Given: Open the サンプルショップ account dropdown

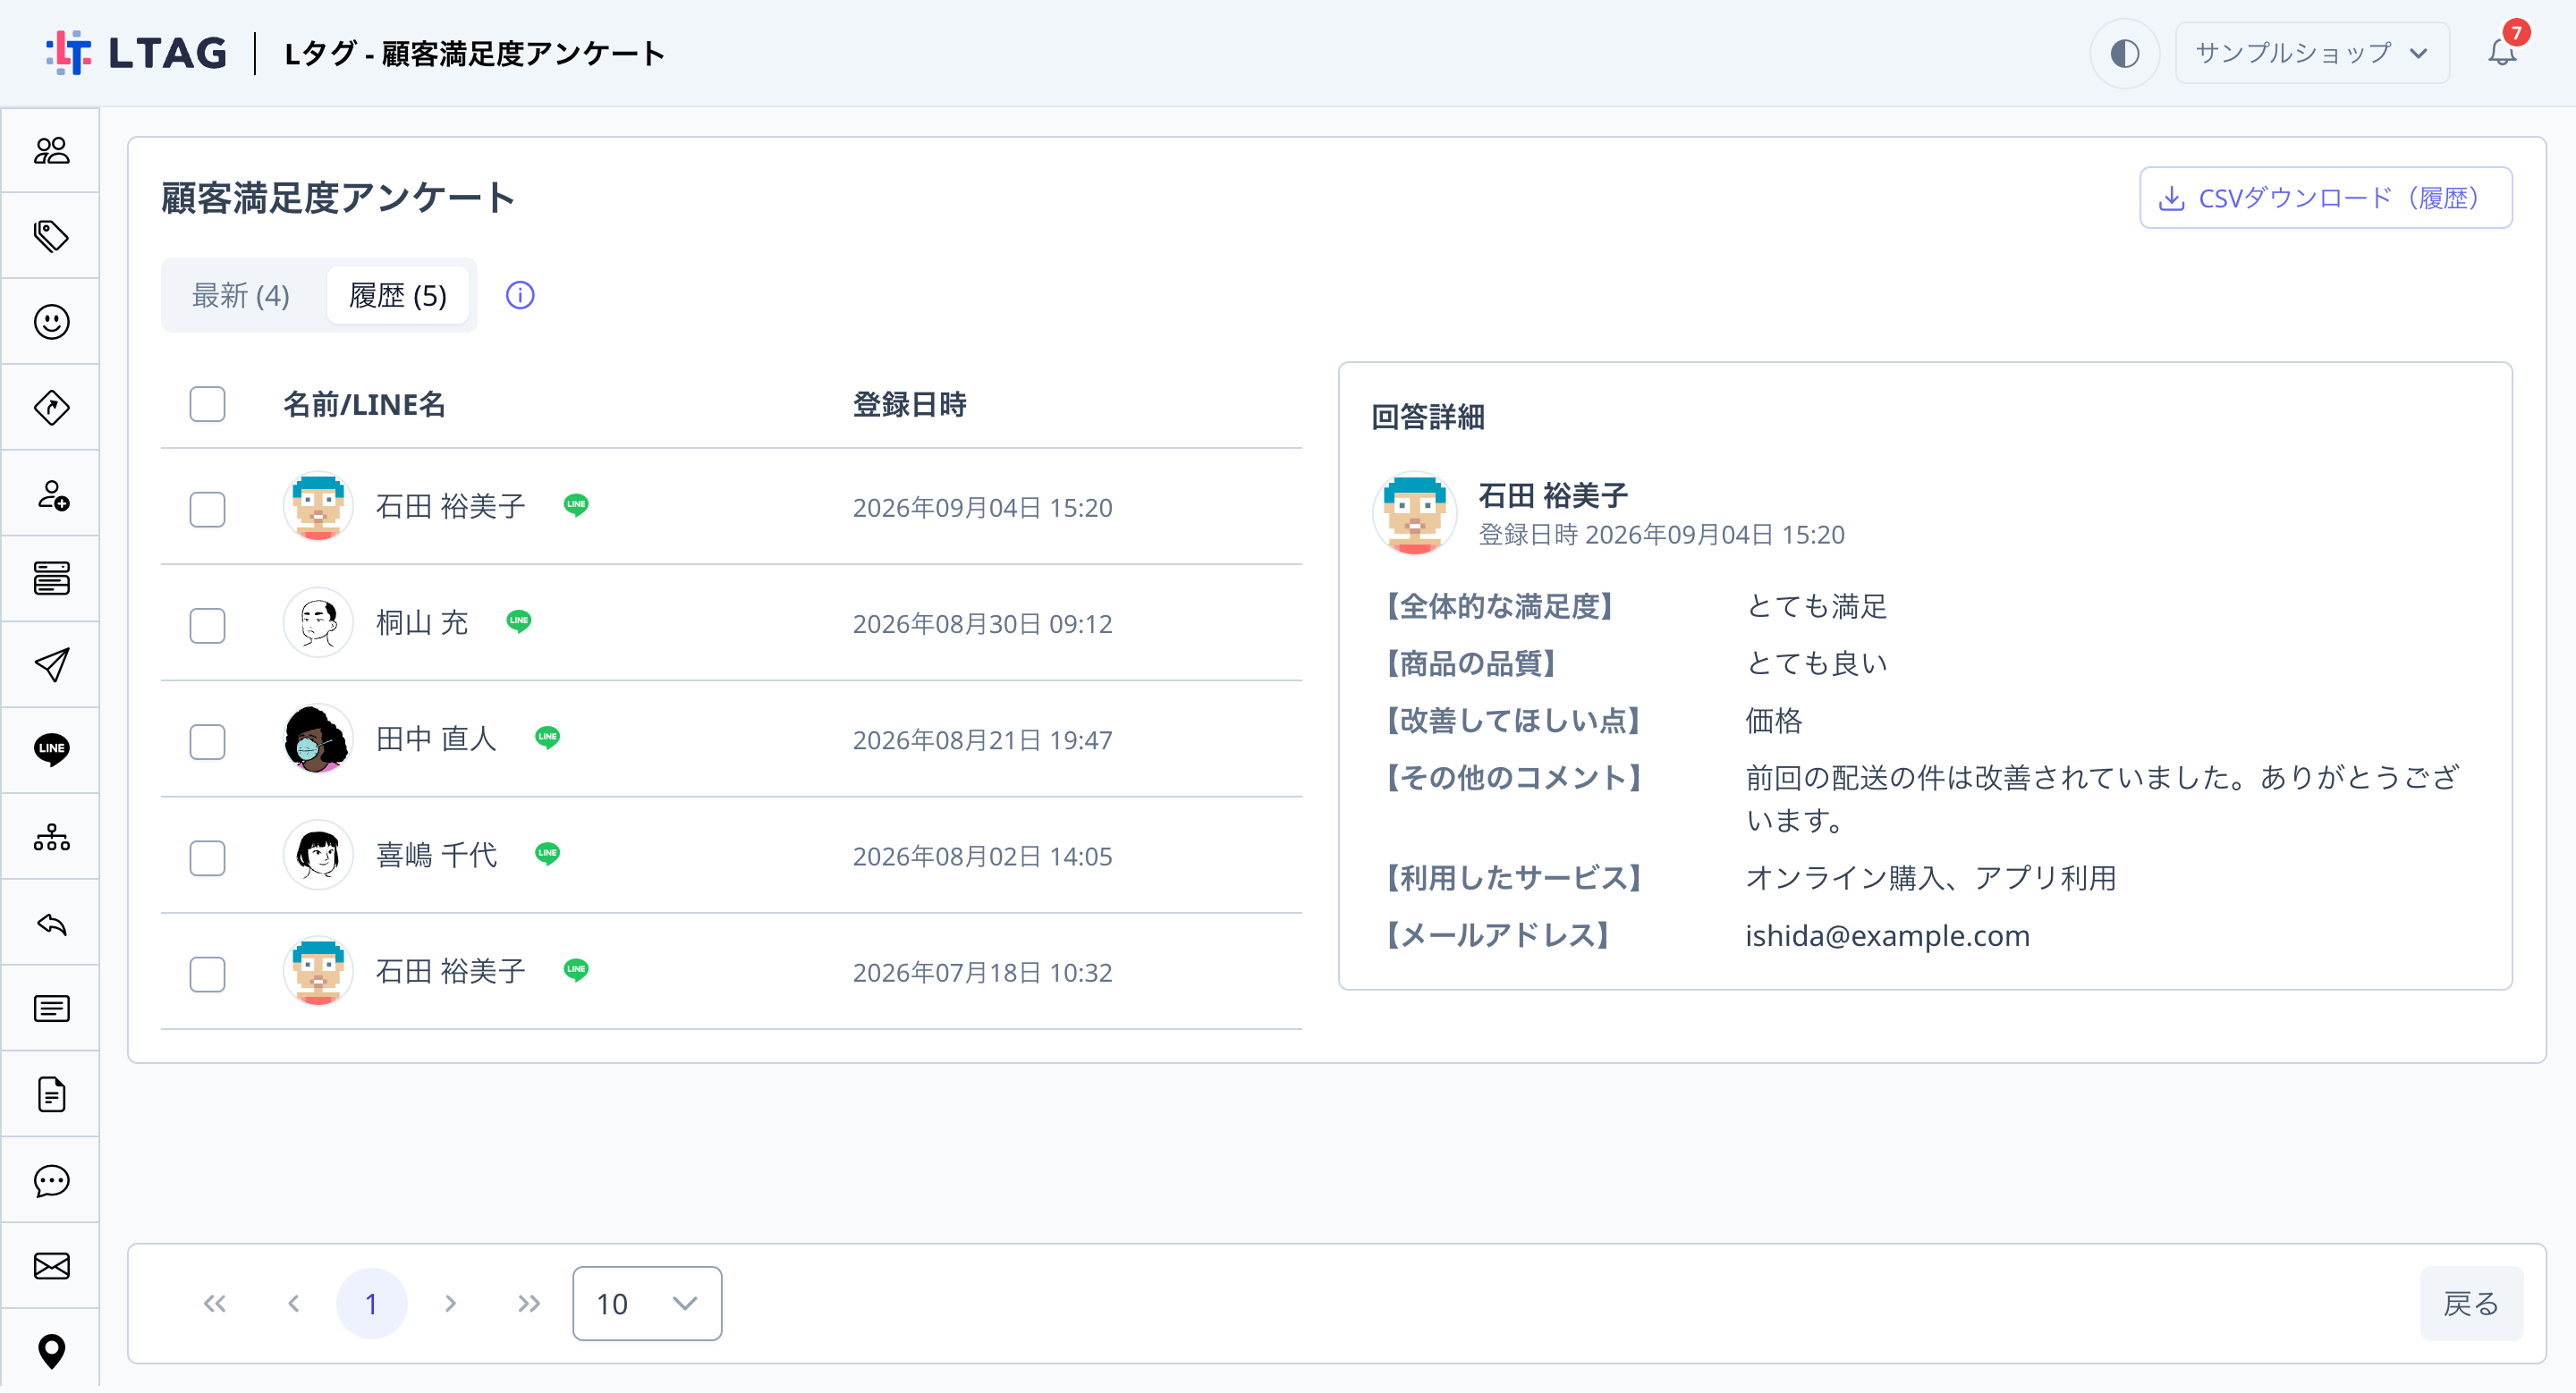Looking at the screenshot, I should click(x=2311, y=53).
